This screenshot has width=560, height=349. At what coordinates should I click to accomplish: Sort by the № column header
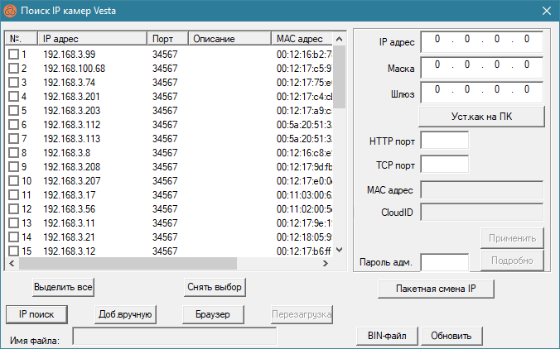click(x=21, y=39)
